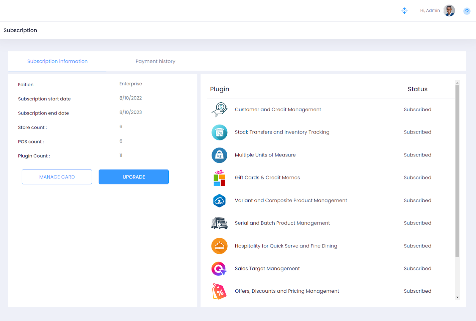Click the Serial and Batch truck icon
Screen dimensions: 476x321
[x=219, y=223]
